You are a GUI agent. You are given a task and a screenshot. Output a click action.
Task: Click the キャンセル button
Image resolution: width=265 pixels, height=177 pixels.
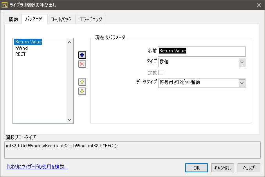223,168
